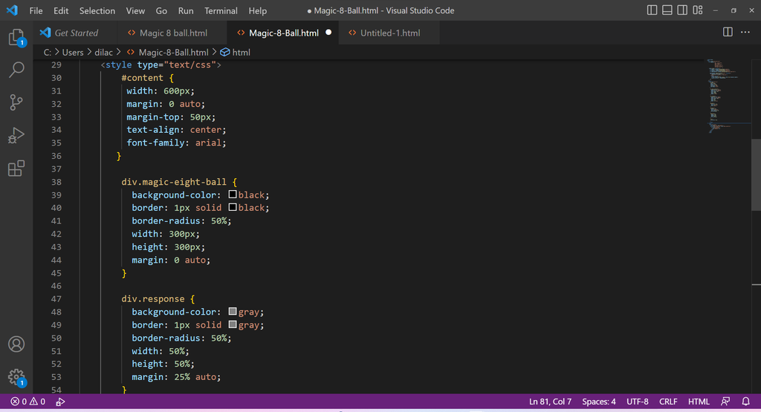Click the debug launch icon in the status bar
Viewport: 761px width, 412px height.
(x=60, y=402)
